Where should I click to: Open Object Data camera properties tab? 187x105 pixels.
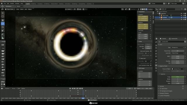point(156,65)
